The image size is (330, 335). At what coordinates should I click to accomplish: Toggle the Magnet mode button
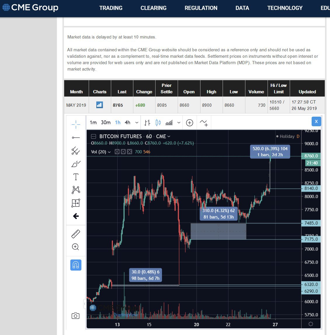tap(76, 265)
